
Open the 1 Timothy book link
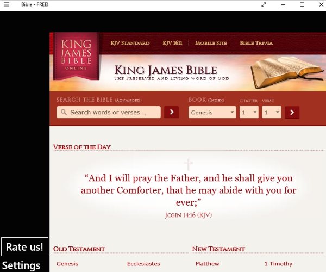tap(278, 264)
